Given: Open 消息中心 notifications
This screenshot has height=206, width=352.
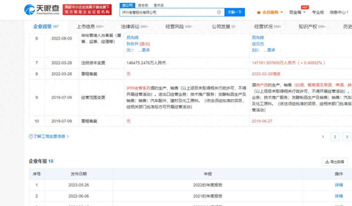Looking at the screenshot, I should 339,12.
